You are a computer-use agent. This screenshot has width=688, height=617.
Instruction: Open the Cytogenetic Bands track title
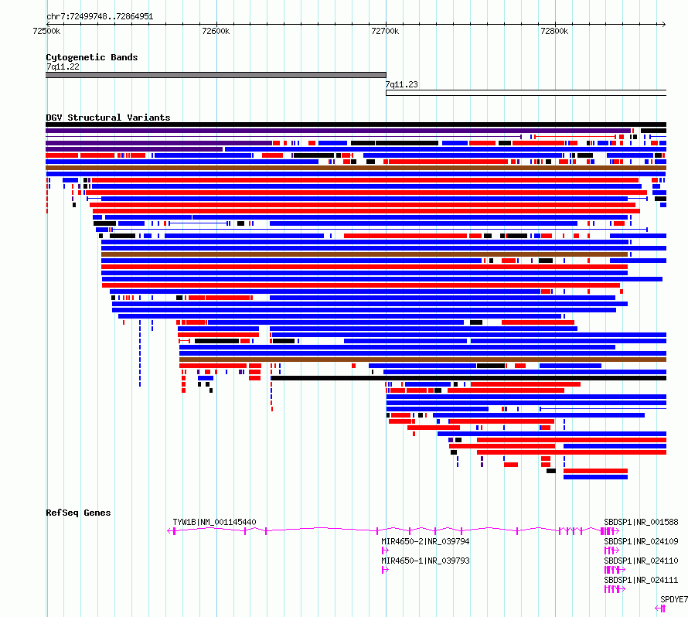pyautogui.click(x=92, y=57)
